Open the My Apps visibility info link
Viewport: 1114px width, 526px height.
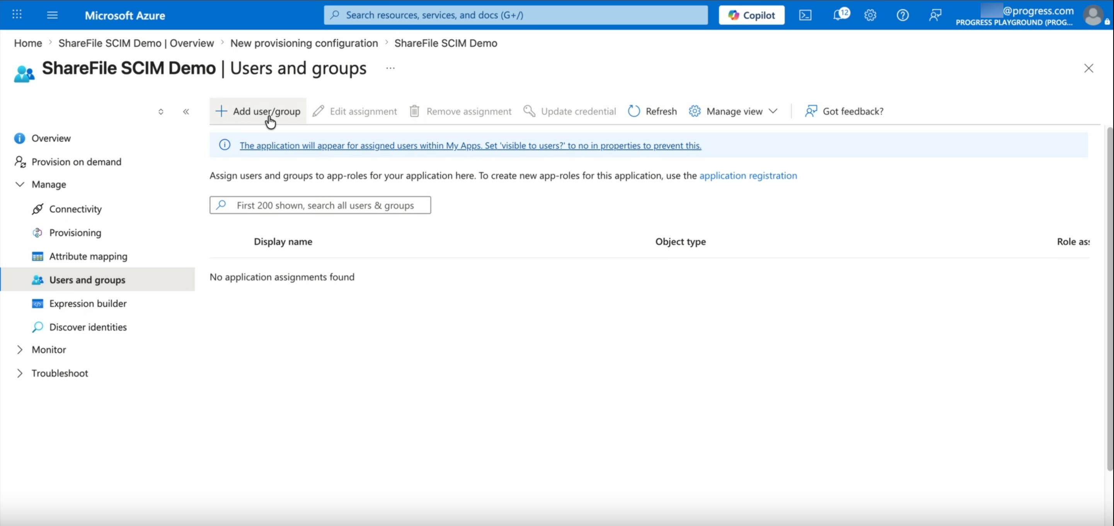pyautogui.click(x=470, y=145)
